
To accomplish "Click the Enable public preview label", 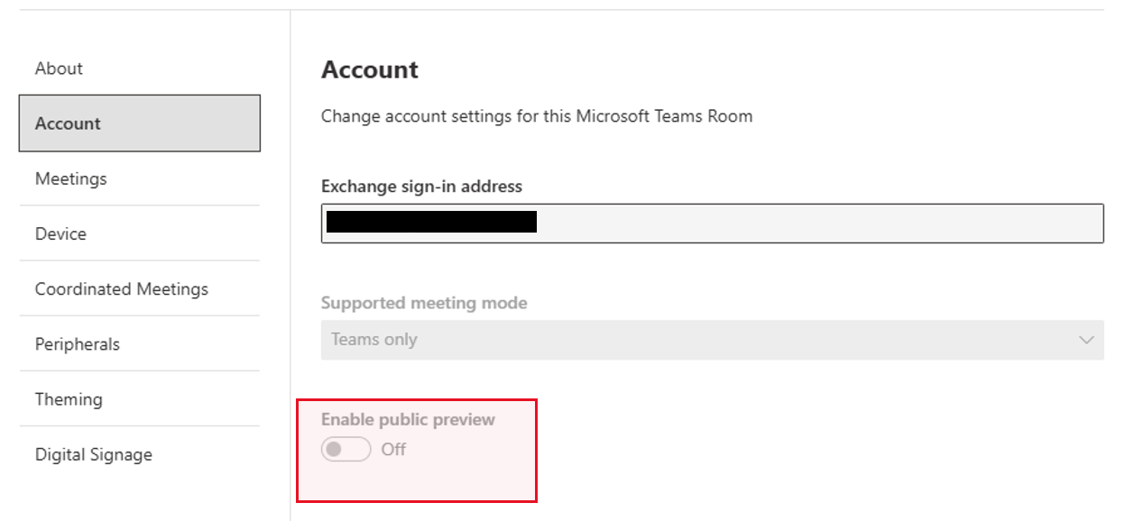I will pyautogui.click(x=408, y=419).
